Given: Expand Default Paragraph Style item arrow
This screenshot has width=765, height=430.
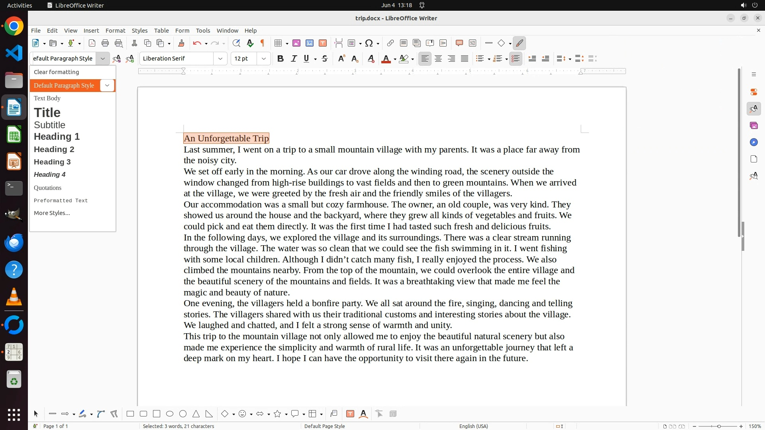Looking at the screenshot, I should coord(107,86).
